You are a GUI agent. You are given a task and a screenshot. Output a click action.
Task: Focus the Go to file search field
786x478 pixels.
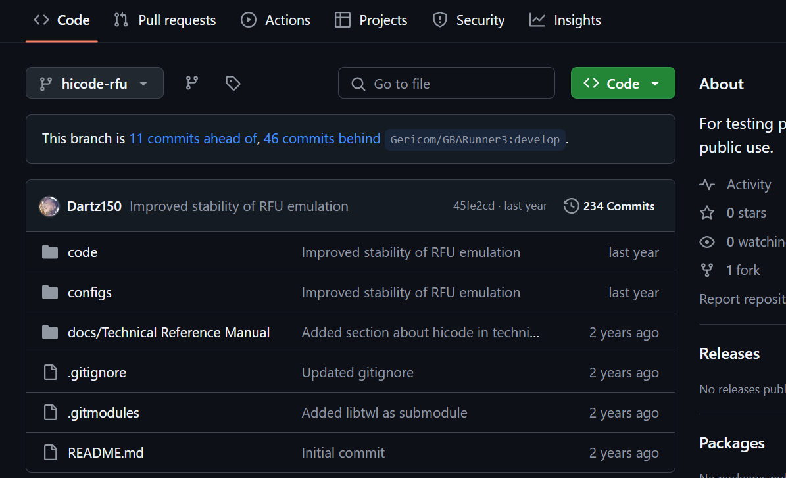pyautogui.click(x=446, y=84)
